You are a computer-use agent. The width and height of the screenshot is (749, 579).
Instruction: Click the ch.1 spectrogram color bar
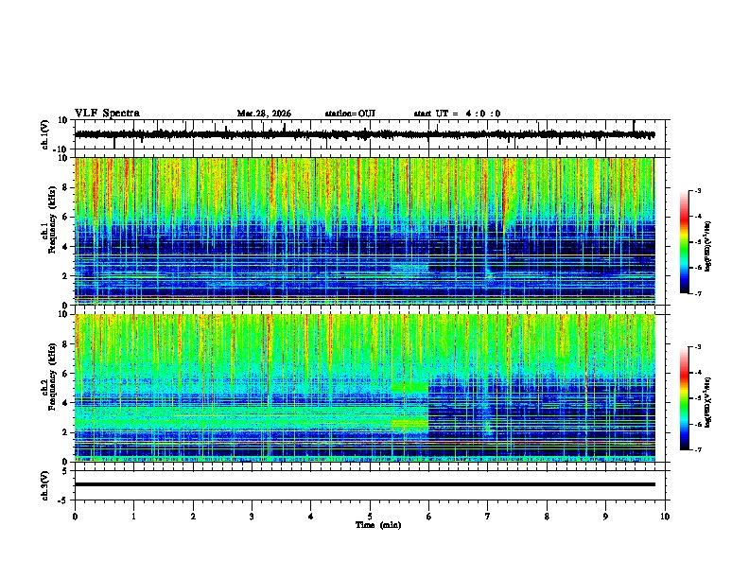684,242
